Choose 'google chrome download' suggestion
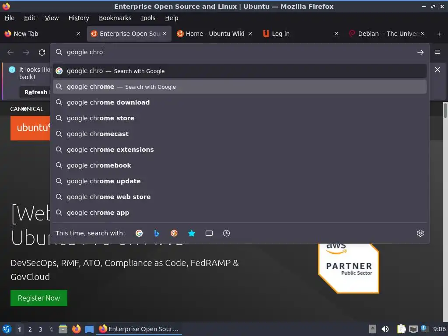The width and height of the screenshot is (448, 336). (240, 102)
